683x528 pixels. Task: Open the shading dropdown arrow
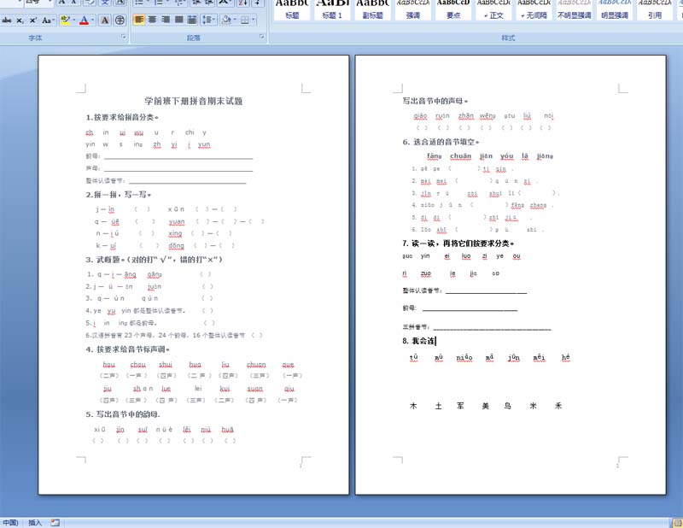(235, 20)
